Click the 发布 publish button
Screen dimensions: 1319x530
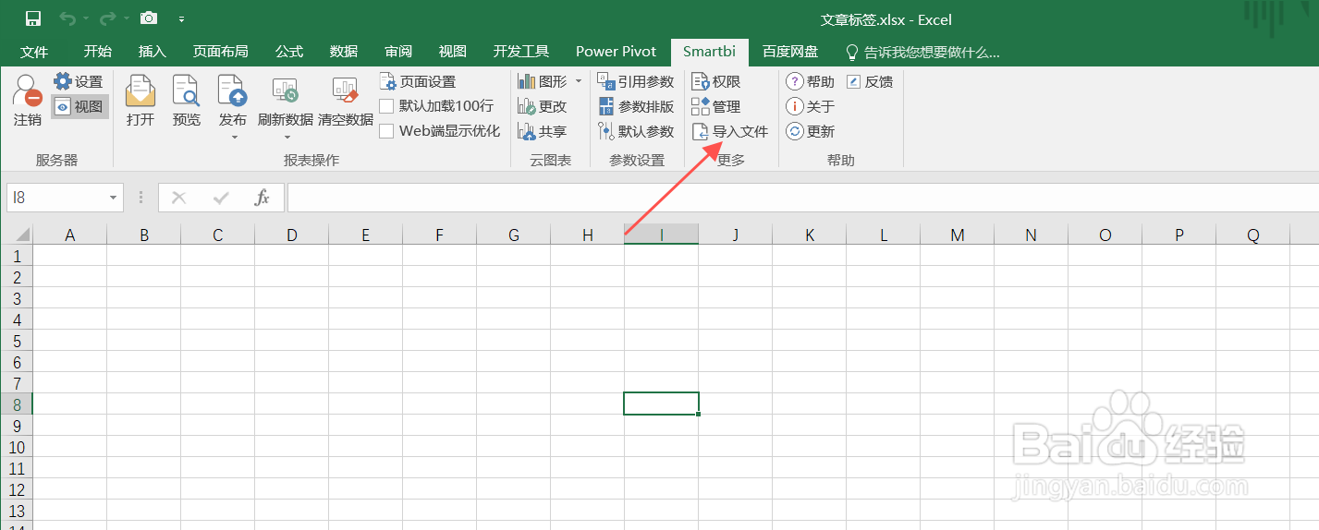233,102
